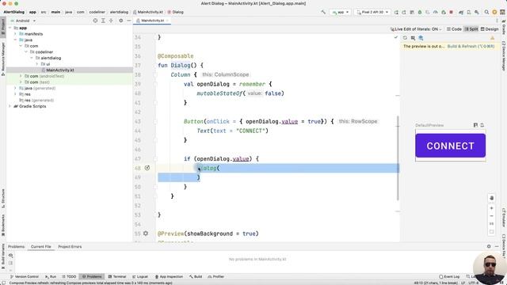Click the DefaultPreview deploy icon
Screen dimensions: 507x285
(x=482, y=125)
